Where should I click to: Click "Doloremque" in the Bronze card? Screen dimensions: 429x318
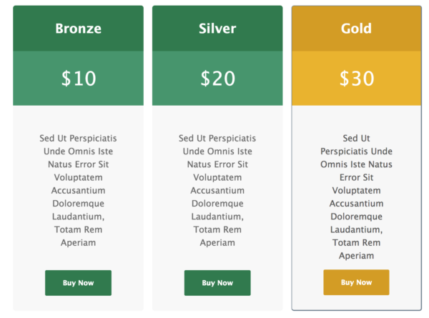point(78,204)
